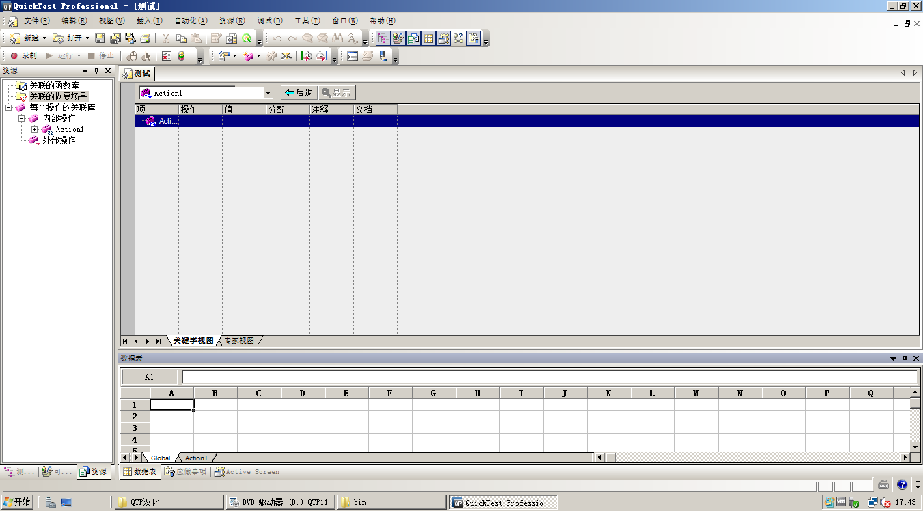Click the Copy icon in the toolbar
The height and width of the screenshot is (511, 923).
(x=181, y=38)
